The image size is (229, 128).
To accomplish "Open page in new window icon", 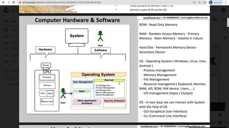I will tap(194, 2).
